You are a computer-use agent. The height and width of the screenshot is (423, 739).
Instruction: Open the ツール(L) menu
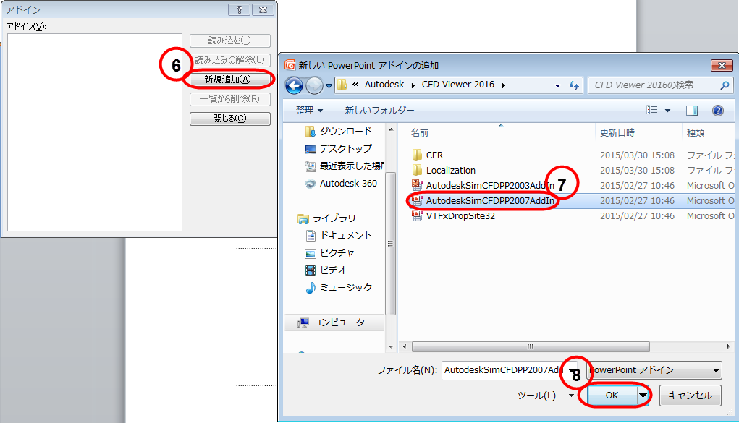(x=546, y=396)
